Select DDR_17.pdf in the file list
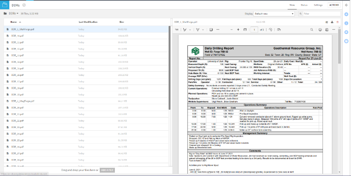The image size is (351, 176). tap(86, 81)
